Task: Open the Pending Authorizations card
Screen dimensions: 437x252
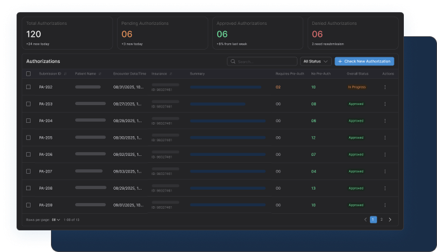Action: point(162,33)
